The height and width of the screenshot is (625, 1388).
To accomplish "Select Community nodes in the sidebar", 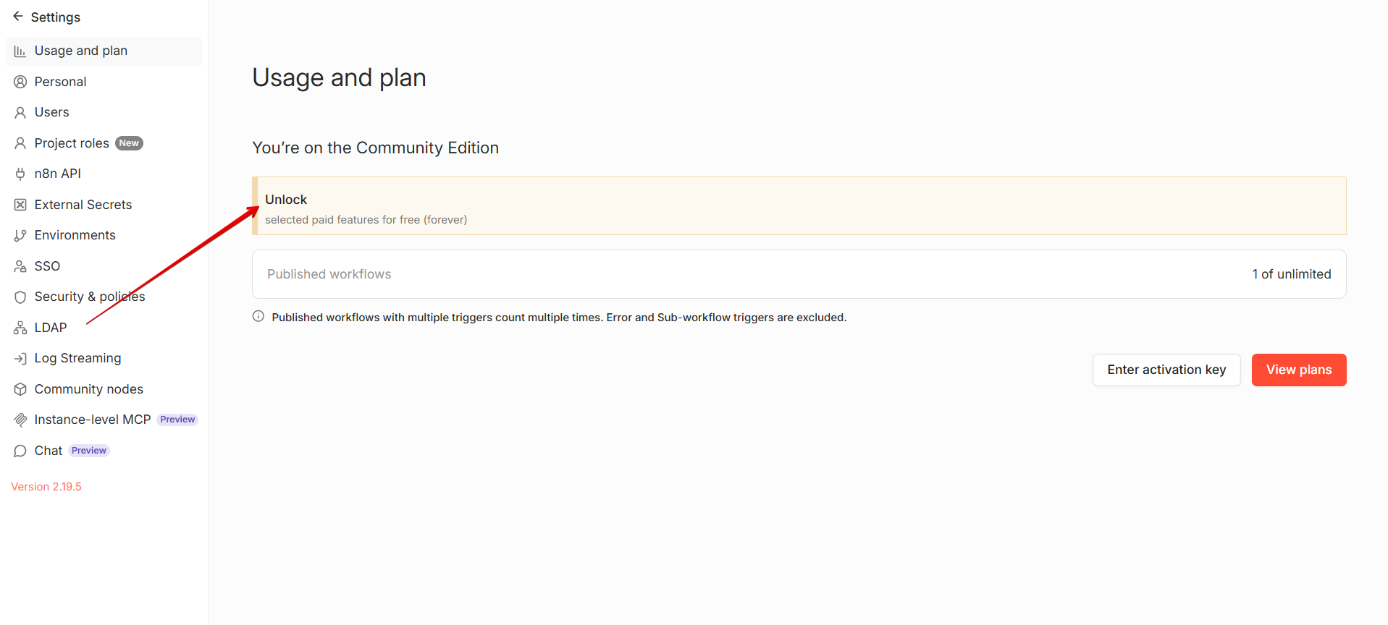I will (x=104, y=389).
